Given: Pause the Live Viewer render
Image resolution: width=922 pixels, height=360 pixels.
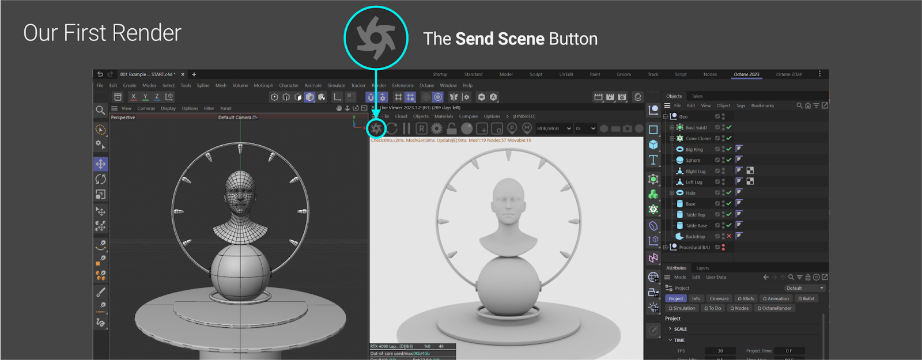Looking at the screenshot, I should 406,128.
